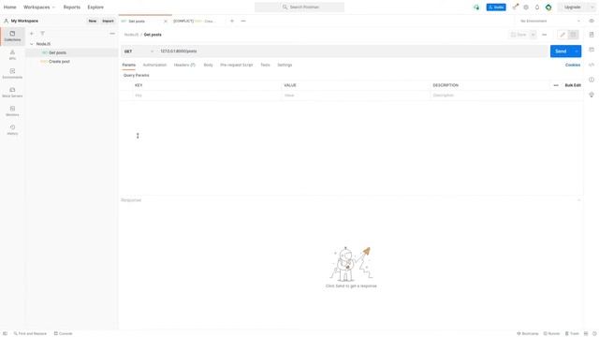Image resolution: width=599 pixels, height=337 pixels.
Task: Open Reports in the top menu
Action: click(x=72, y=7)
